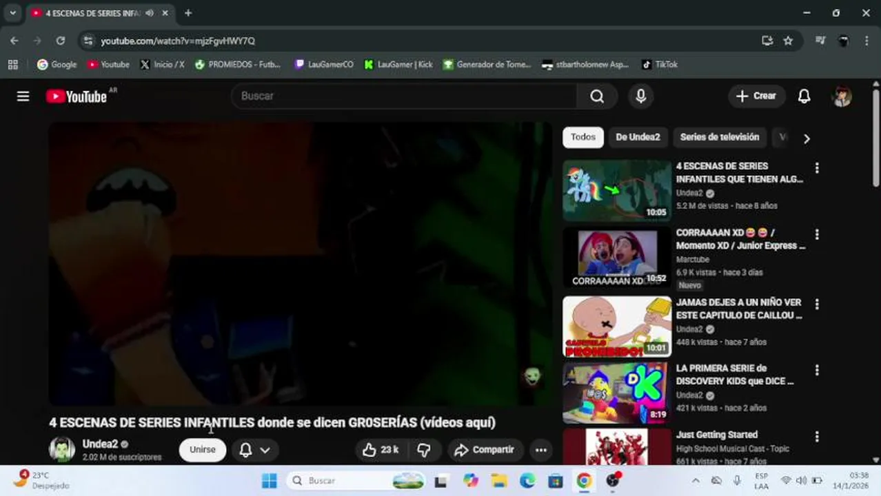The height and width of the screenshot is (496, 881).
Task: Open the stbartholomew Asp... bookmark
Action: pos(585,64)
